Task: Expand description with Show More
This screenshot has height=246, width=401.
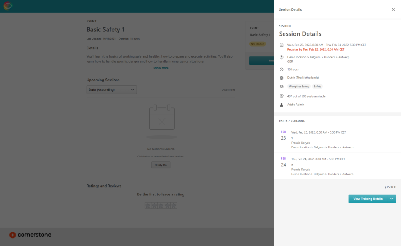Action: click(161, 68)
